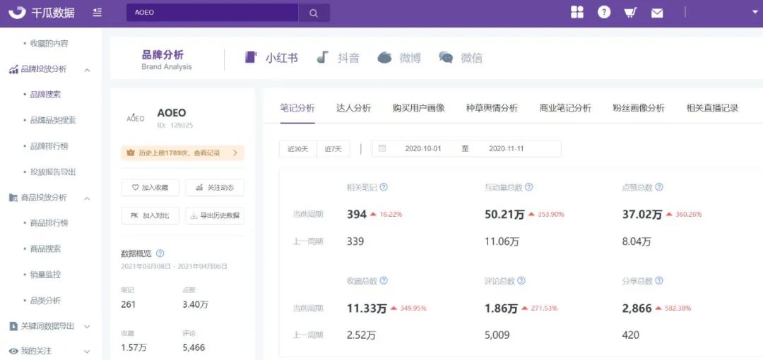Open the user account dropdown arrow
The image size is (763, 360).
tap(755, 13)
